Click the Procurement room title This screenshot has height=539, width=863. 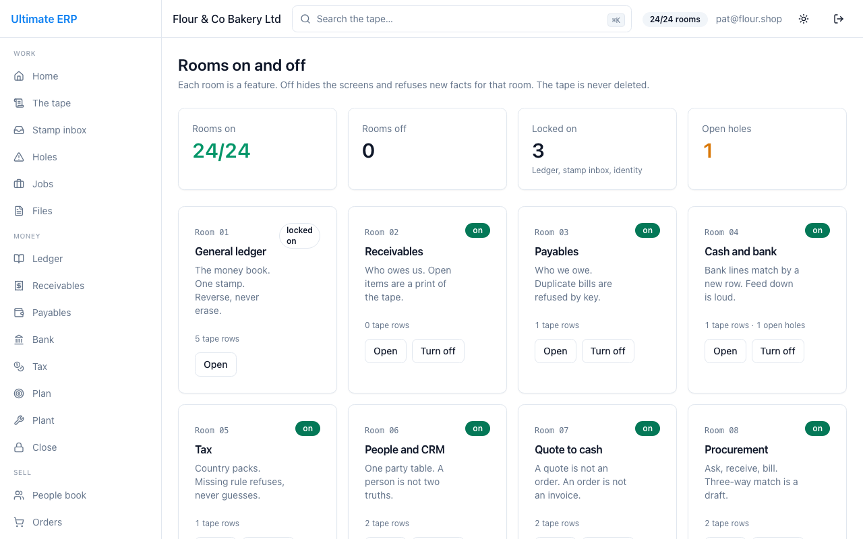pyautogui.click(x=736, y=449)
